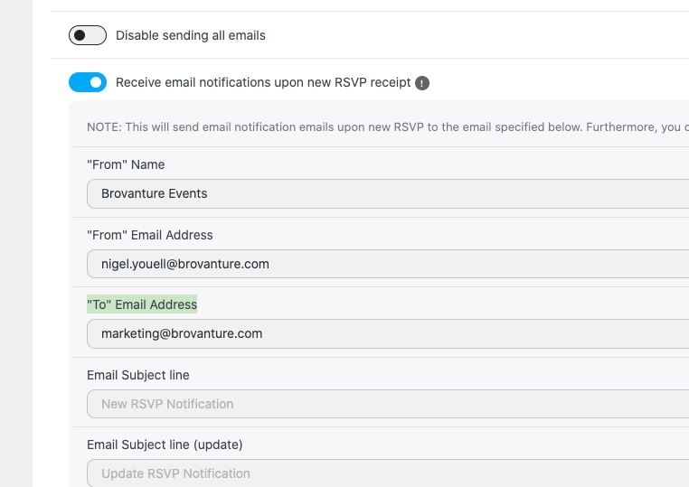Viewport: 689px width, 487px height.
Task: Turn off Receive email notifications switch
Action: point(88,83)
